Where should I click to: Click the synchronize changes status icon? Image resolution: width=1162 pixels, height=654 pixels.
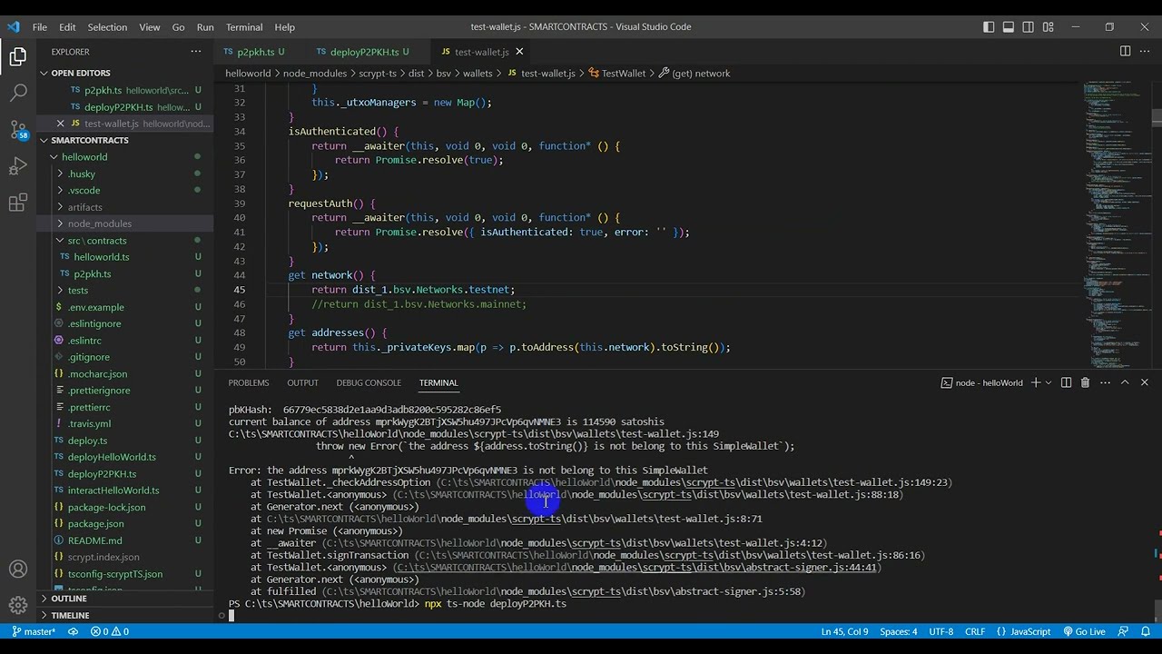74,631
